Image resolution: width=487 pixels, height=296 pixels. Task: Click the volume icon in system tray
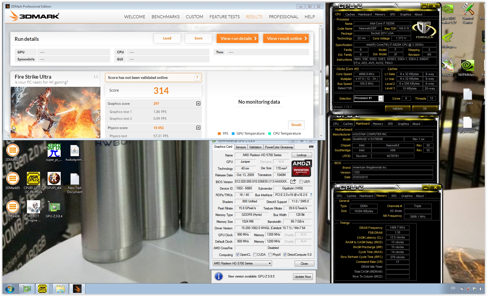(481, 289)
